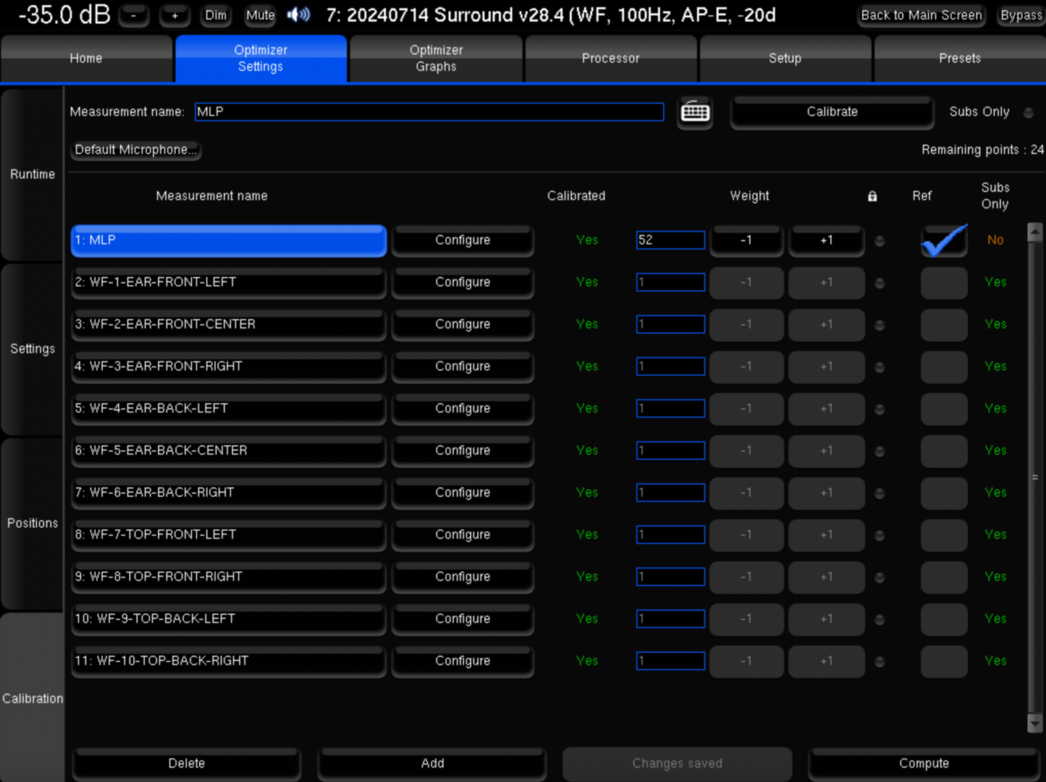Uncheck the Ref checkbox for MLP
The width and height of the screenshot is (1046, 782).
click(x=944, y=240)
